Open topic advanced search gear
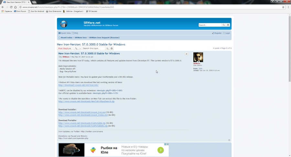Screen dimensions: 291x157 pos(112,48)
